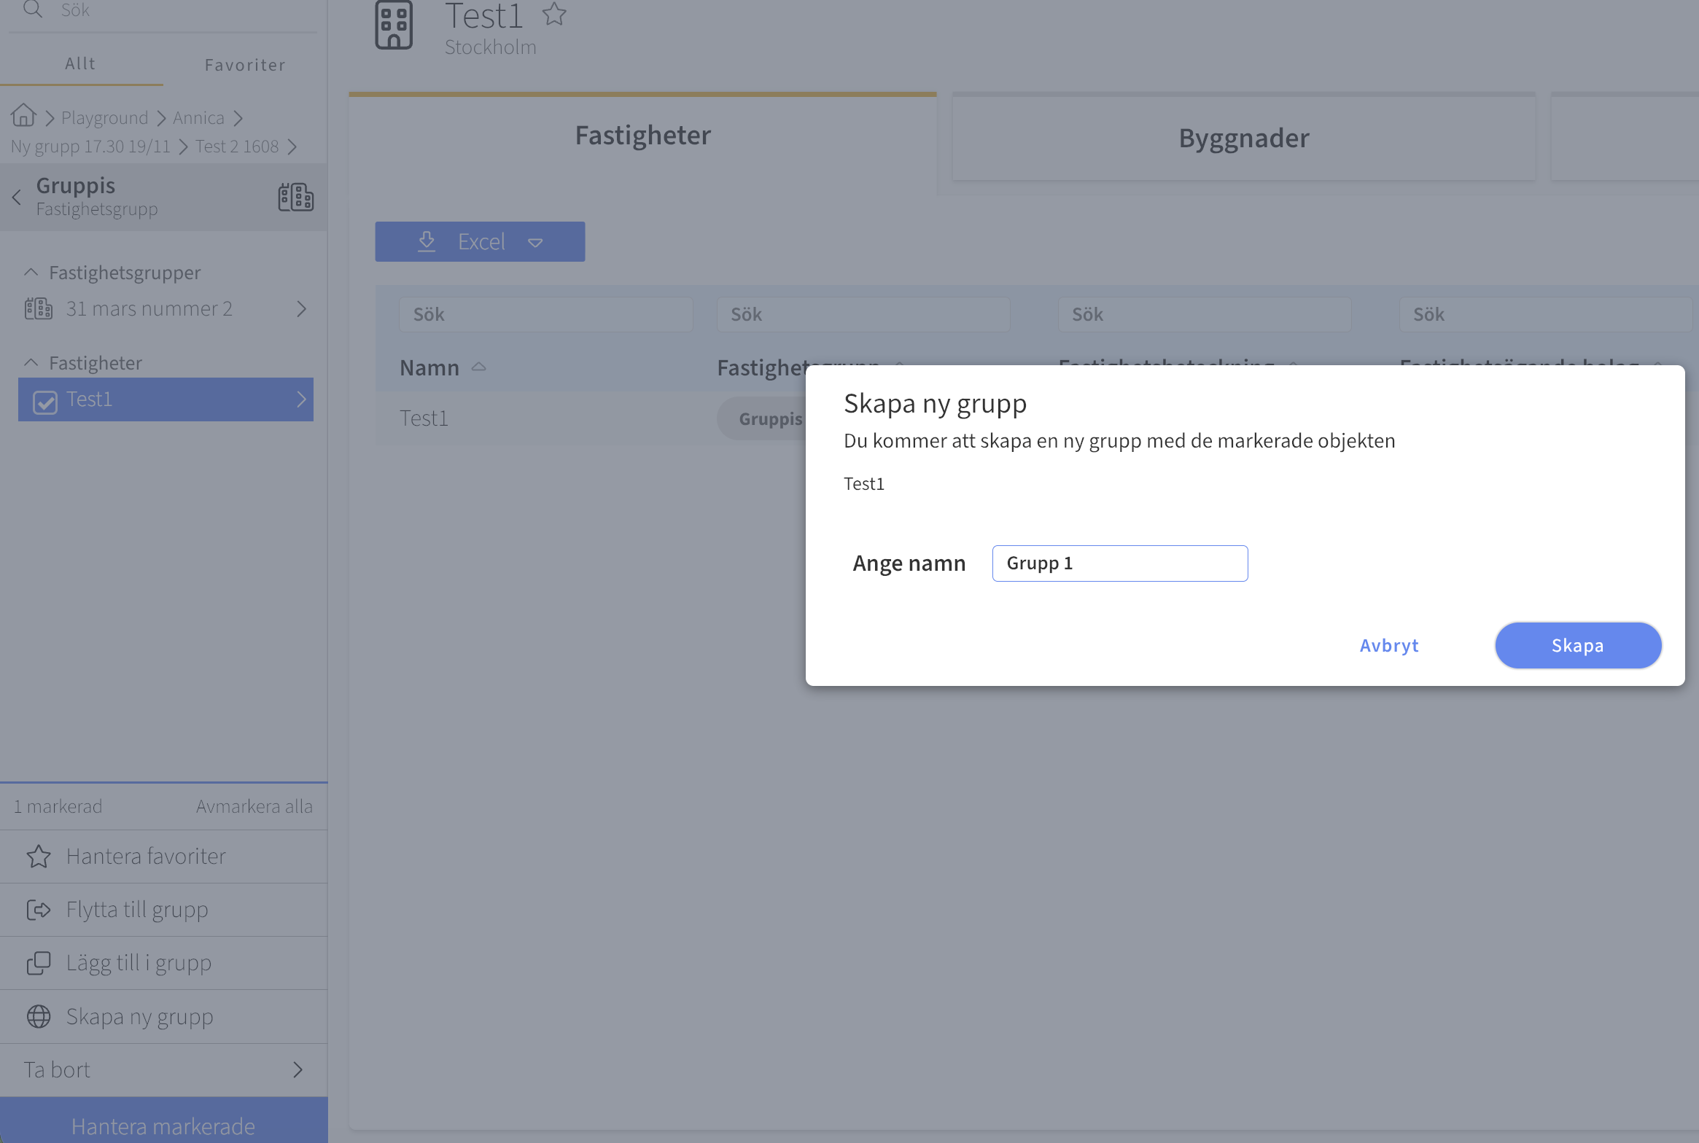The height and width of the screenshot is (1143, 1699).
Task: Choose Hantera favoriter menu entry
Action: coord(163,857)
